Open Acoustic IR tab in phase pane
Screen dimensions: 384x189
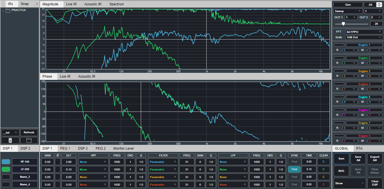coord(87,76)
